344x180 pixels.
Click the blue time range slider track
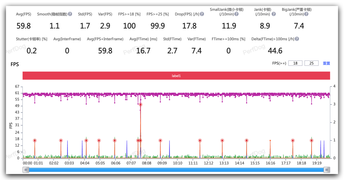tap(176, 170)
